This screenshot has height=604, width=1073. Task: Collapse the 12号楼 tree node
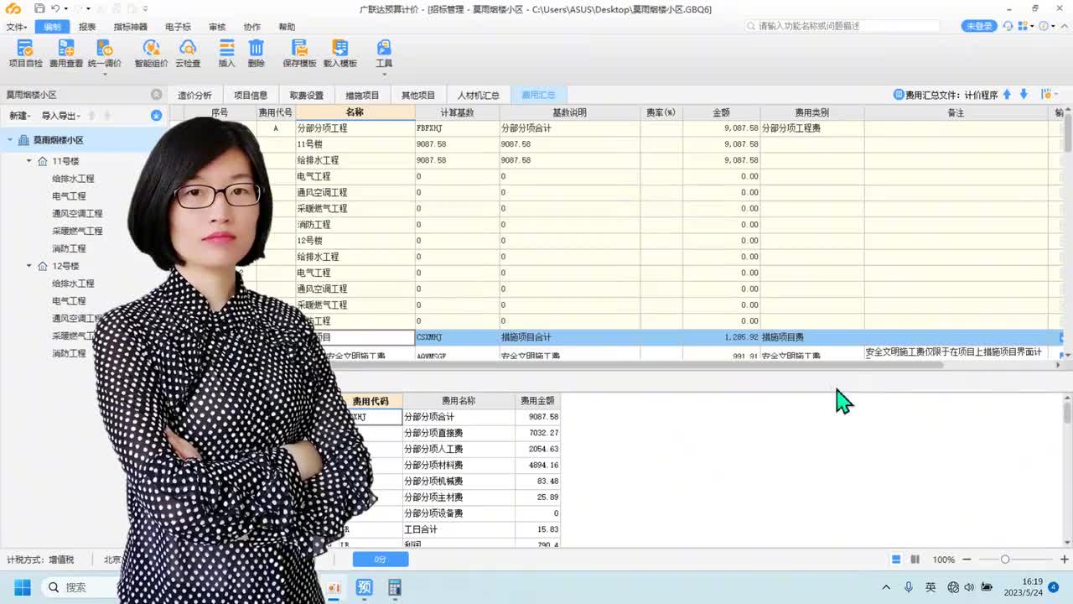point(29,266)
